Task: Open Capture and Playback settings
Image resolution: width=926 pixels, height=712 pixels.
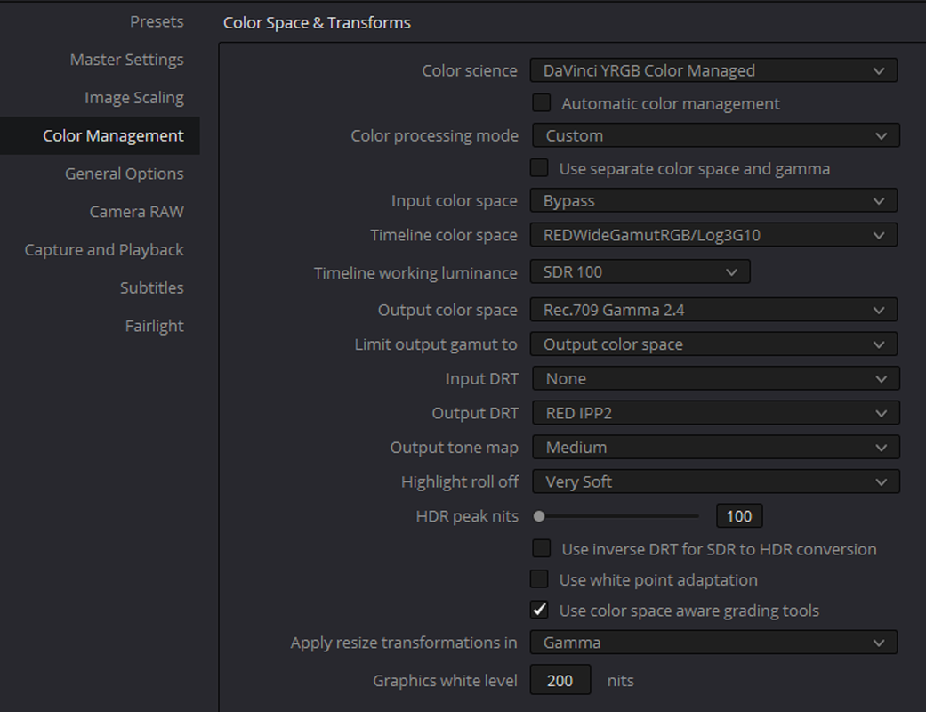Action: point(104,250)
